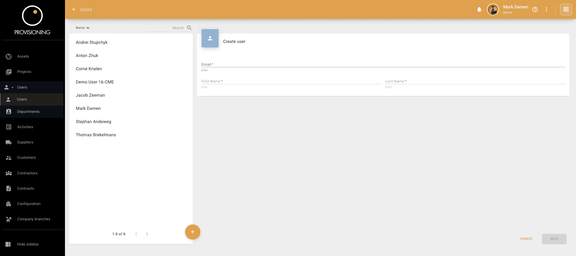Image resolution: width=576 pixels, height=256 pixels.
Task: Click Mark Damen profile avatar
Action: pyautogui.click(x=493, y=10)
